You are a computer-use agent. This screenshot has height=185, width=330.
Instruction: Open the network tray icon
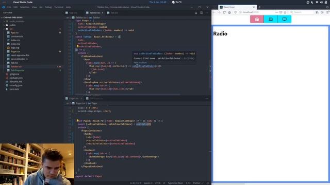coord(317,2)
